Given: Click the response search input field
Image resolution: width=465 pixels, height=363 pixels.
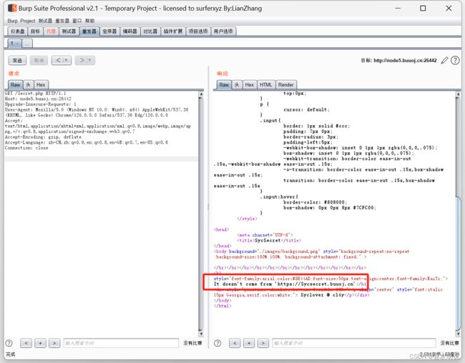Looking at the screenshot, I should [354, 343].
